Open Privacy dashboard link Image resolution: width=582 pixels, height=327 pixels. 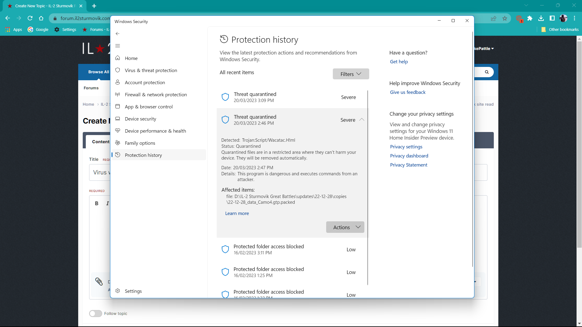[x=409, y=156]
